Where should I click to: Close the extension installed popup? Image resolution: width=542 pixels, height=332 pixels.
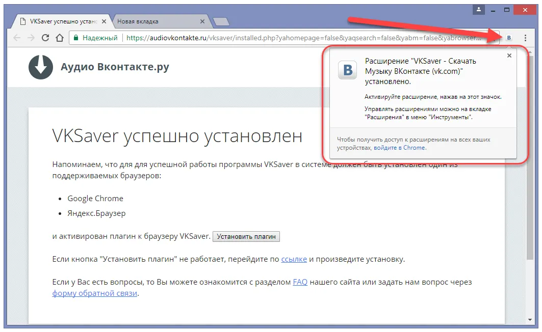(509, 56)
